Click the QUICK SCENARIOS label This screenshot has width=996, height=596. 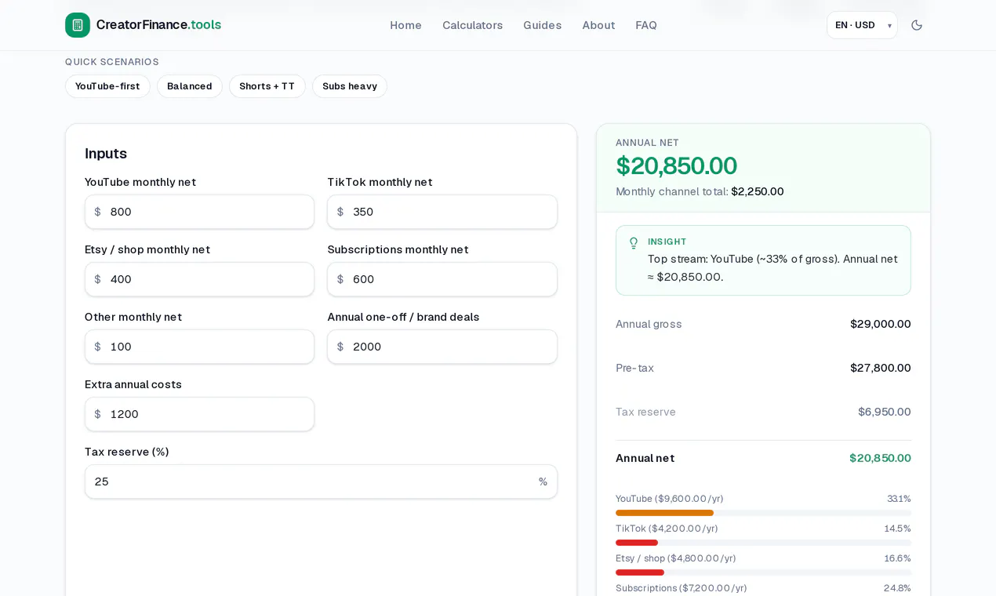112,62
